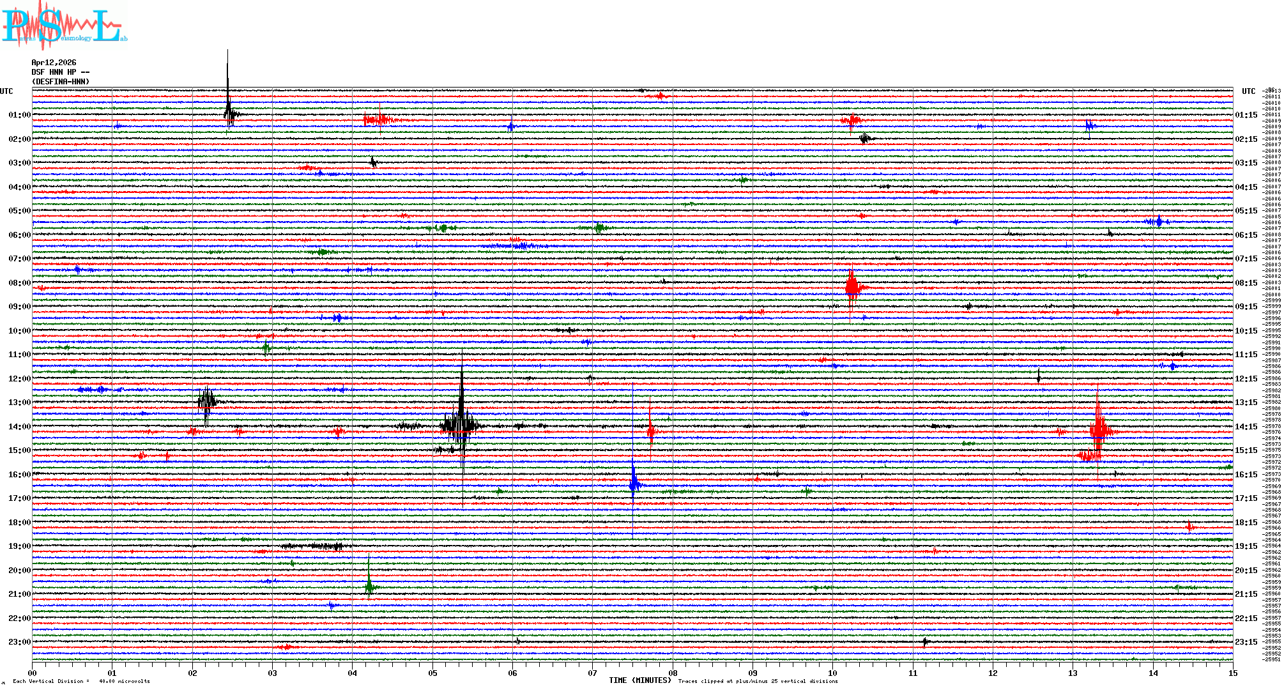
Task: Click the minute 05 axis tick label
Action: 432,673
